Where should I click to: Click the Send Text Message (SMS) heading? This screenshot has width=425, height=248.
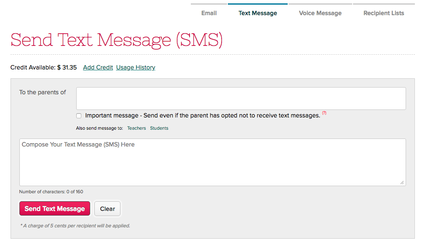pyautogui.click(x=117, y=40)
